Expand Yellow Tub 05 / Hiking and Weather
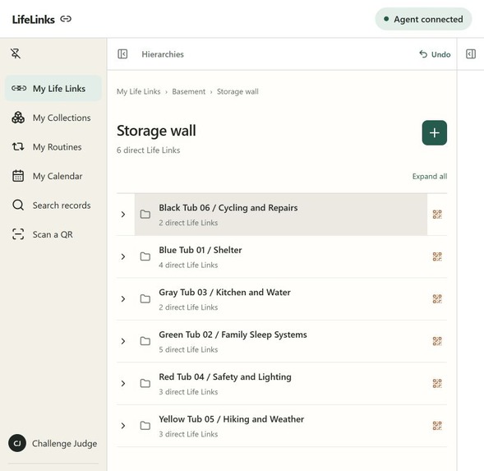 tap(123, 426)
